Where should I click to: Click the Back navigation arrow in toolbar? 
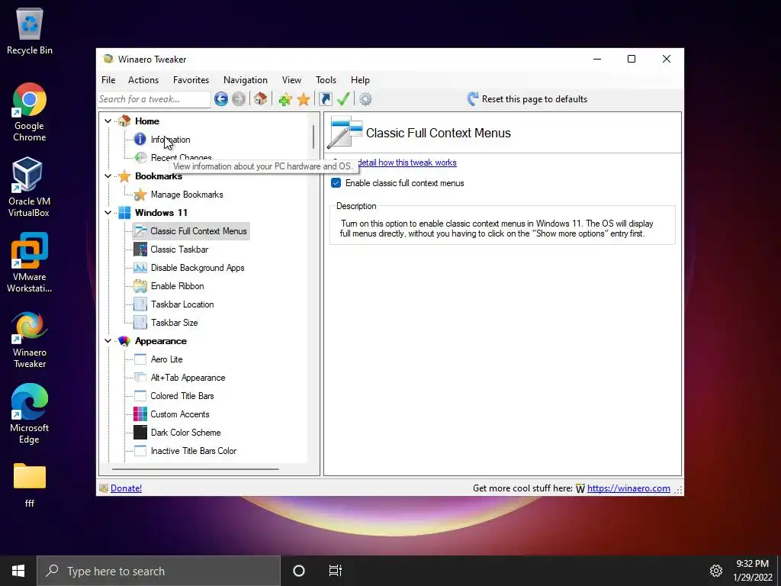221,99
